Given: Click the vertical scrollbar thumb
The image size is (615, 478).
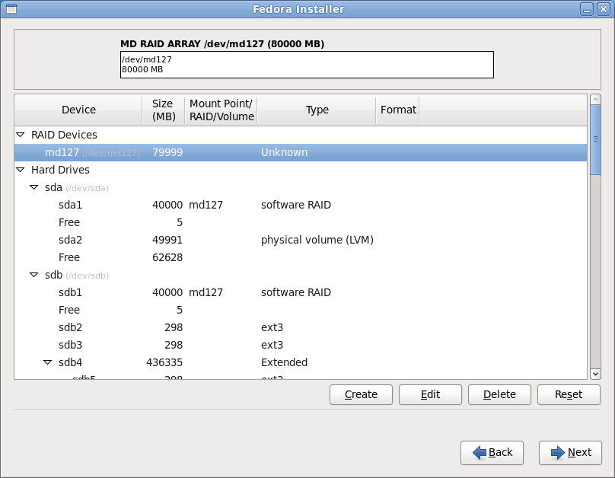Looking at the screenshot, I should (x=595, y=140).
